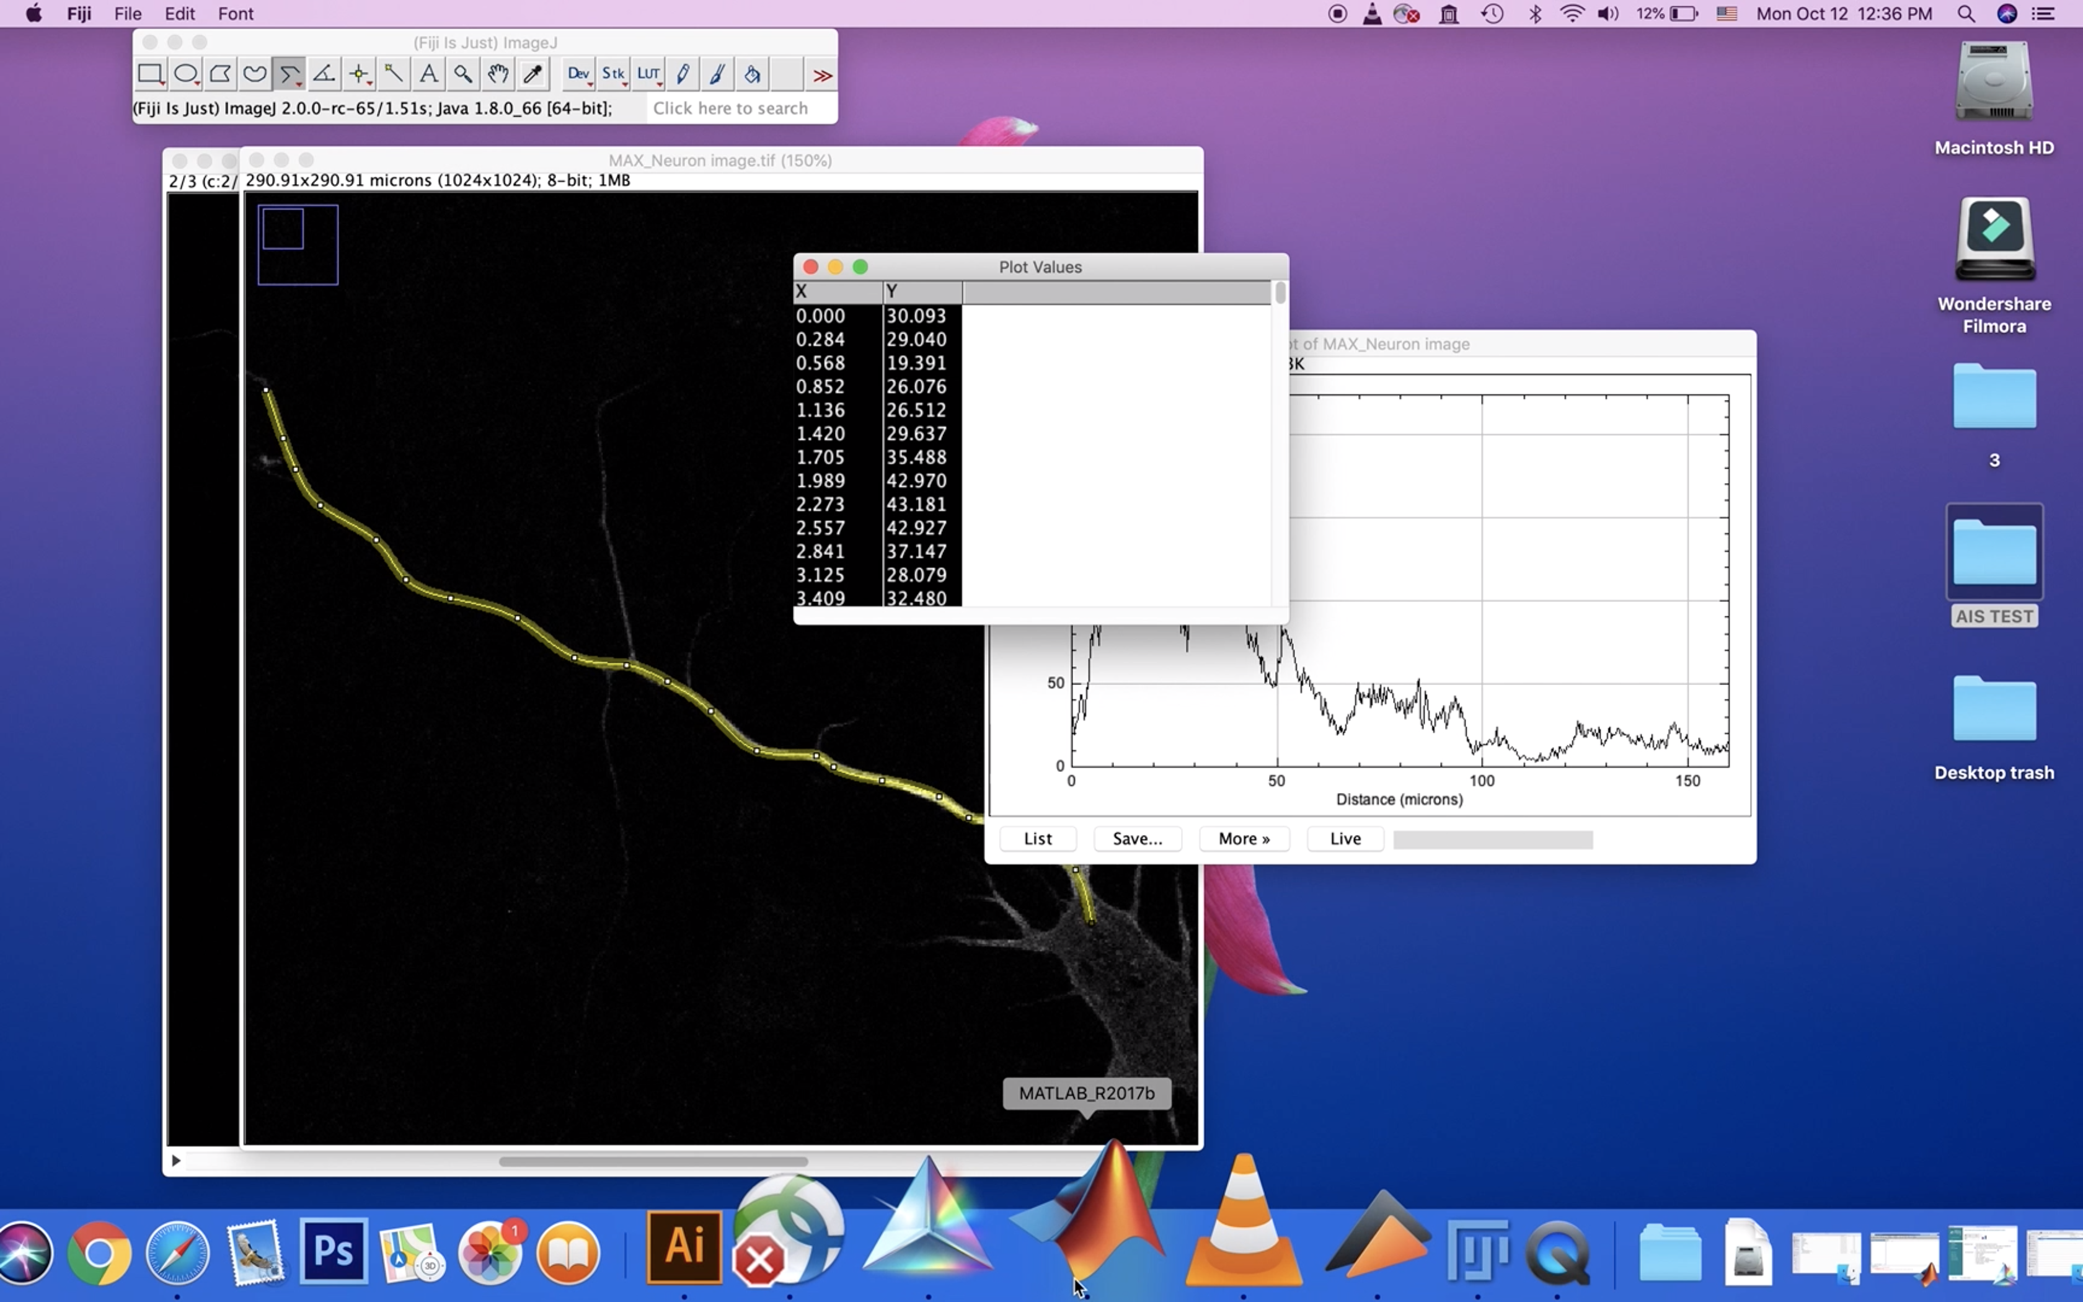Screen dimensions: 2083x1302
Task: Expand More tools double-arrow menu
Action: coord(822,75)
